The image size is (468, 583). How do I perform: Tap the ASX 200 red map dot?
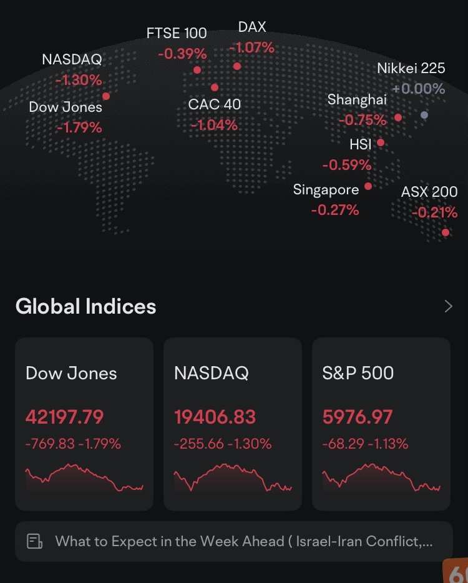(446, 232)
